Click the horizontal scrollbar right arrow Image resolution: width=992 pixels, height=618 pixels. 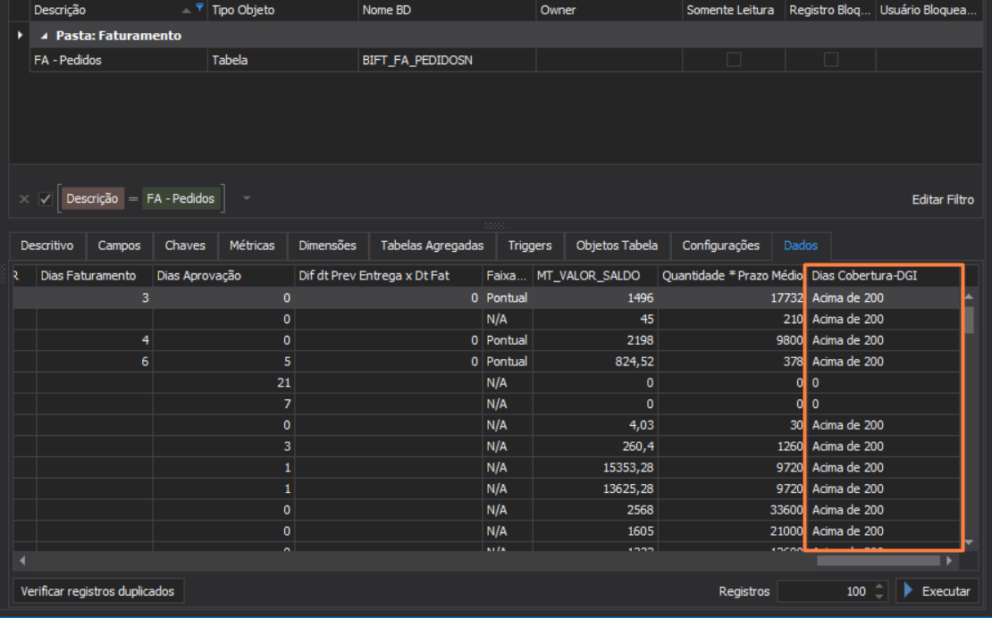pos(949,561)
